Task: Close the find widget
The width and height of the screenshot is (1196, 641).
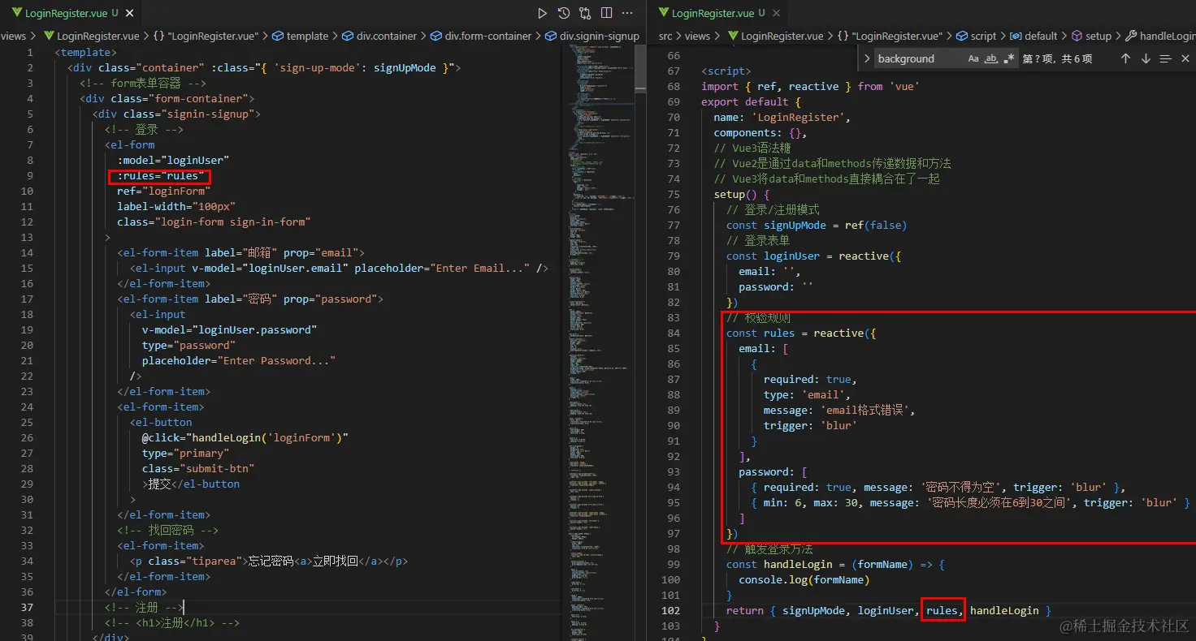Action: click(1185, 58)
